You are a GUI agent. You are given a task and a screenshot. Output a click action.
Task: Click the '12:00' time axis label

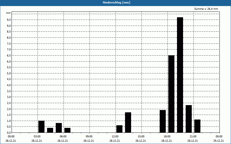(x=115, y=137)
